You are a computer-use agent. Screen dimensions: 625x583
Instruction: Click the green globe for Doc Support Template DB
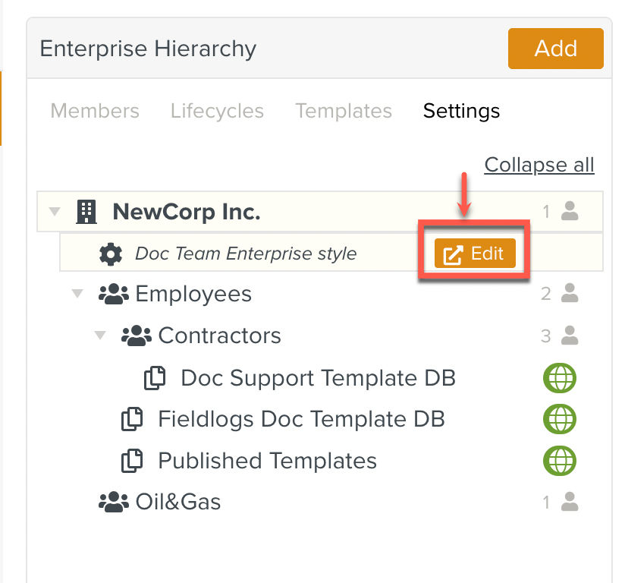click(x=560, y=377)
